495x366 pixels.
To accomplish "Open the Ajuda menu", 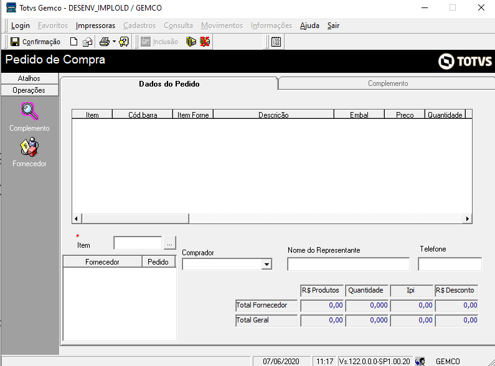I will click(309, 26).
